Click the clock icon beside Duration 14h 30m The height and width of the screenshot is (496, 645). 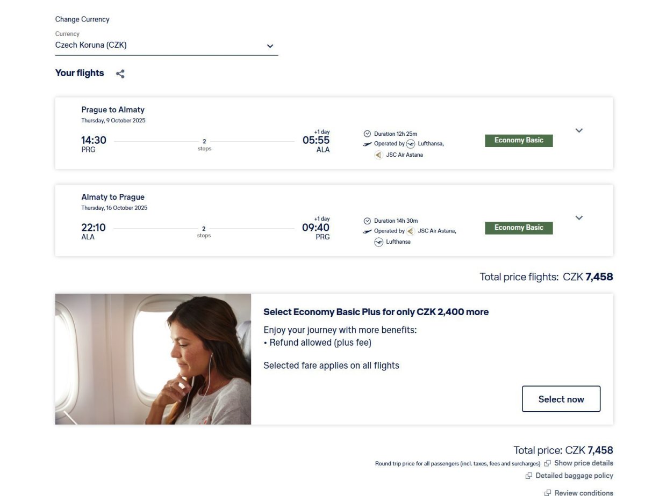click(x=367, y=221)
